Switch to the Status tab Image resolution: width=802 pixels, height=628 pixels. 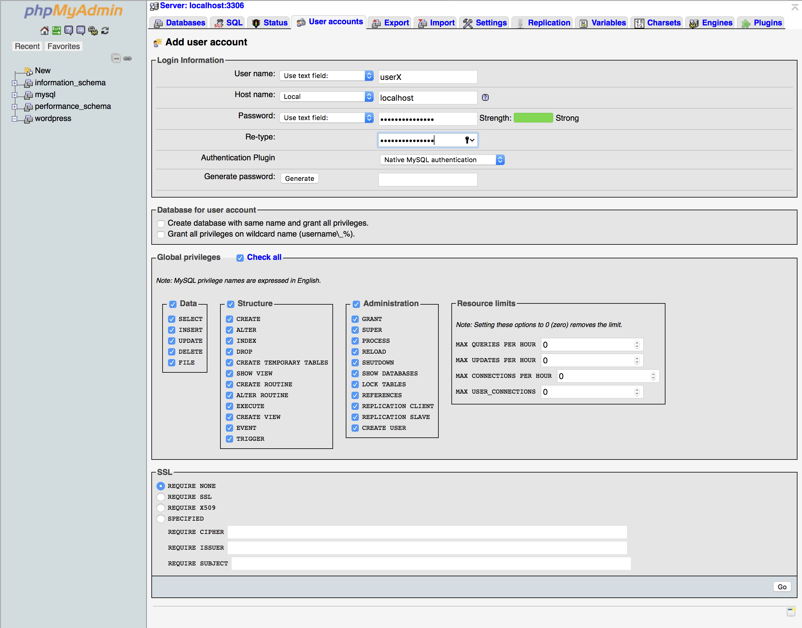(269, 23)
